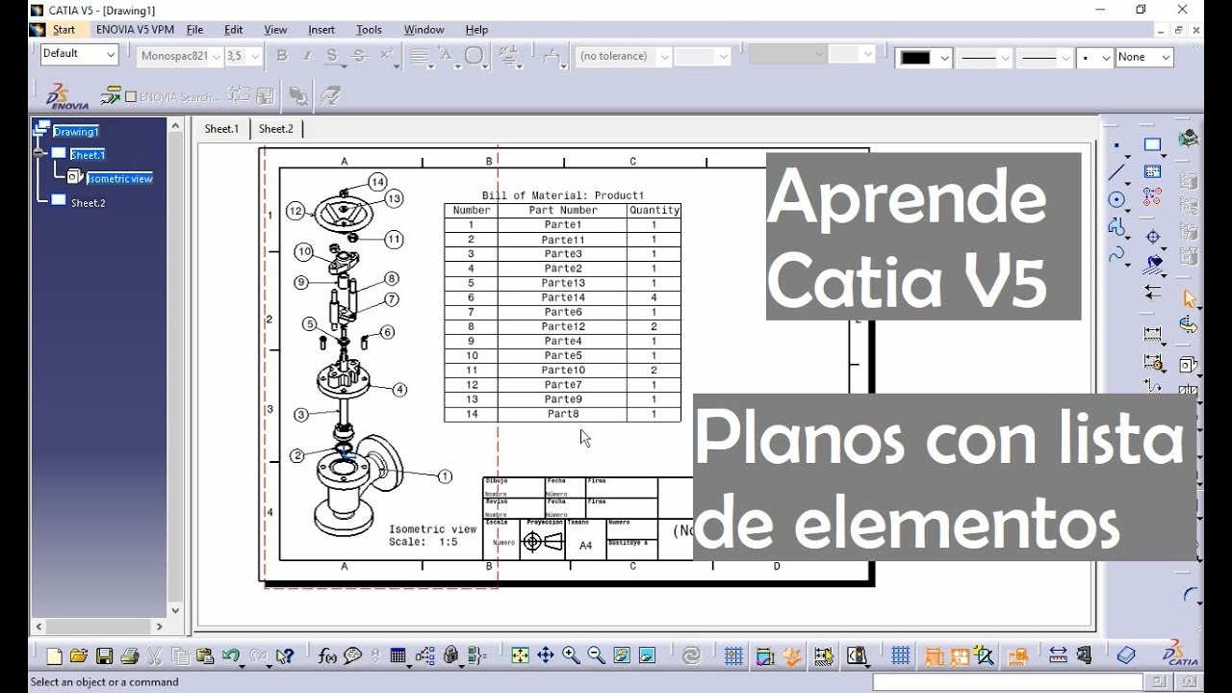Cut selection with scissors icon
The width and height of the screenshot is (1232, 693).
coord(154,656)
